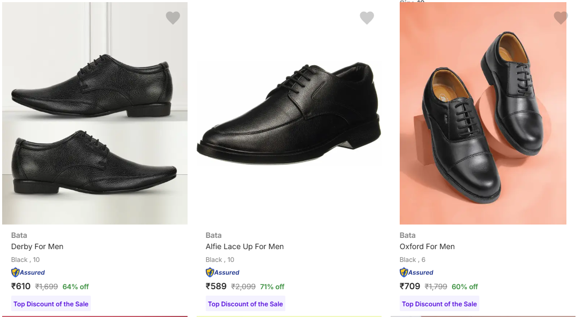583x317 pixels.
Task: Click Top Discount tag on Alfie shoe
Action: coord(245,304)
